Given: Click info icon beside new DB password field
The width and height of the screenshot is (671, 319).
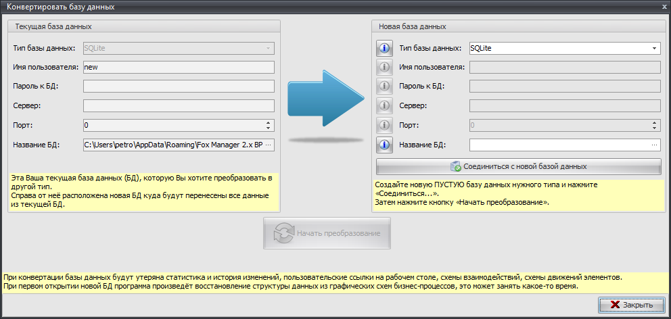Looking at the screenshot, I should (x=384, y=87).
